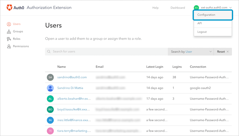Screen dimensions: 239x136
Task: Click the SA avatar for sandrino@auth0.com
Action: pyautogui.click(x=50, y=77)
